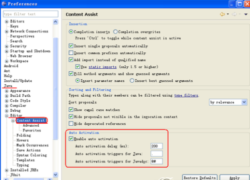Toggle Hide proposals not visible checkbox
This screenshot has width=250, height=180.
point(71,117)
